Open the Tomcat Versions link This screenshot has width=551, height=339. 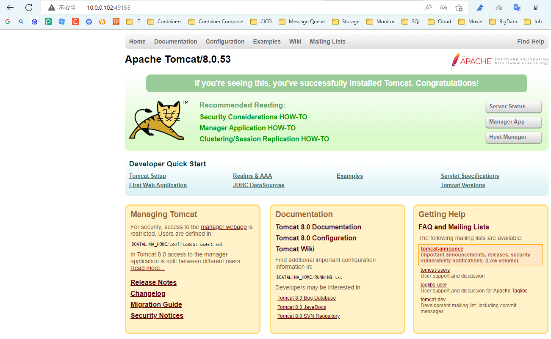pos(462,185)
